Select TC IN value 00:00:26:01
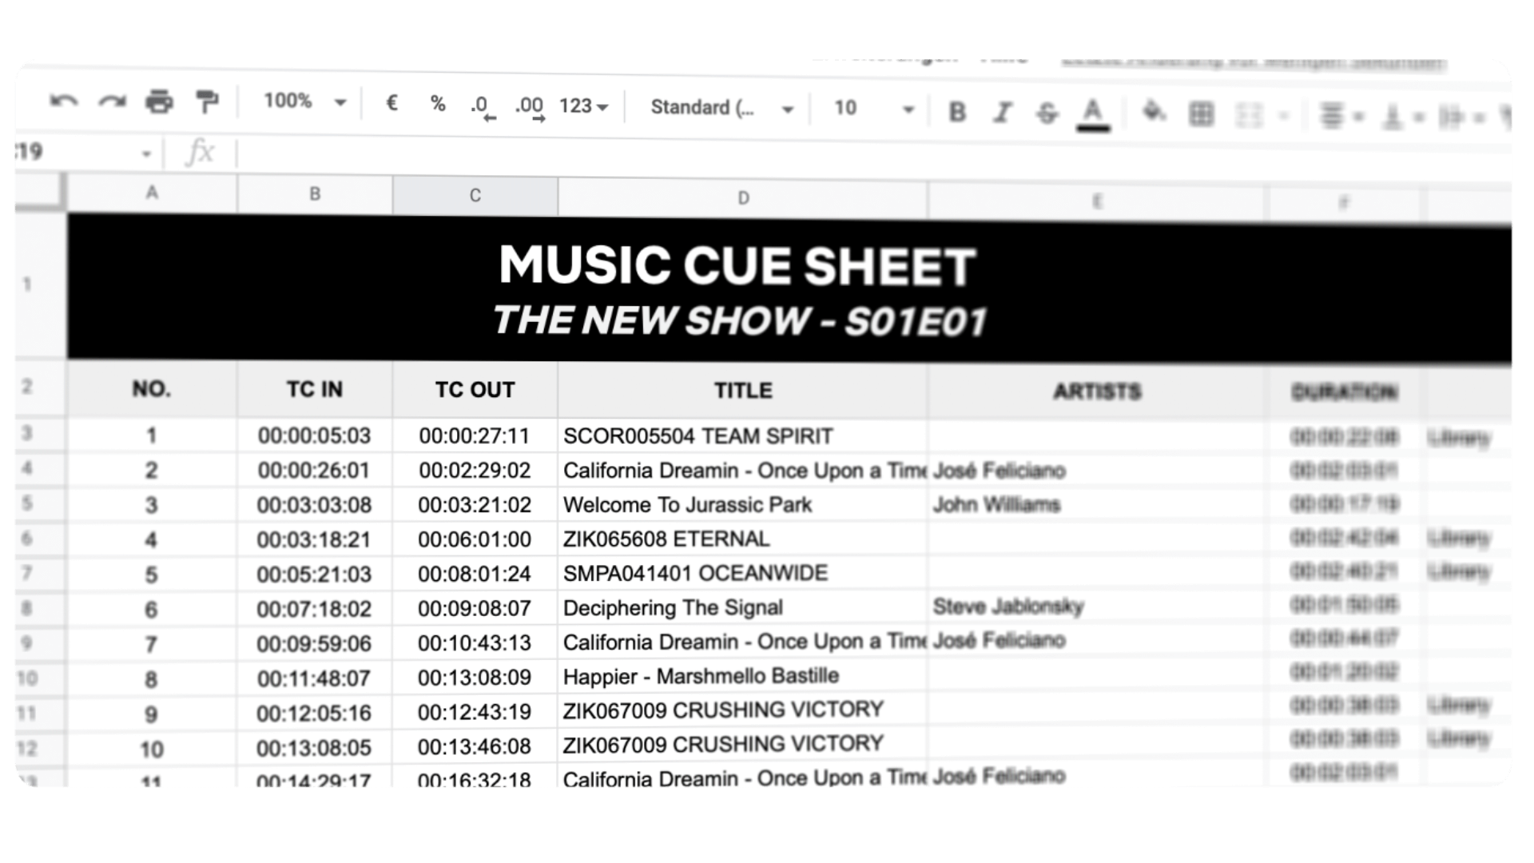 [315, 471]
